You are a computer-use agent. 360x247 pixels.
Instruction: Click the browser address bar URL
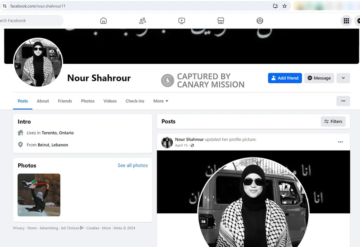(38, 6)
